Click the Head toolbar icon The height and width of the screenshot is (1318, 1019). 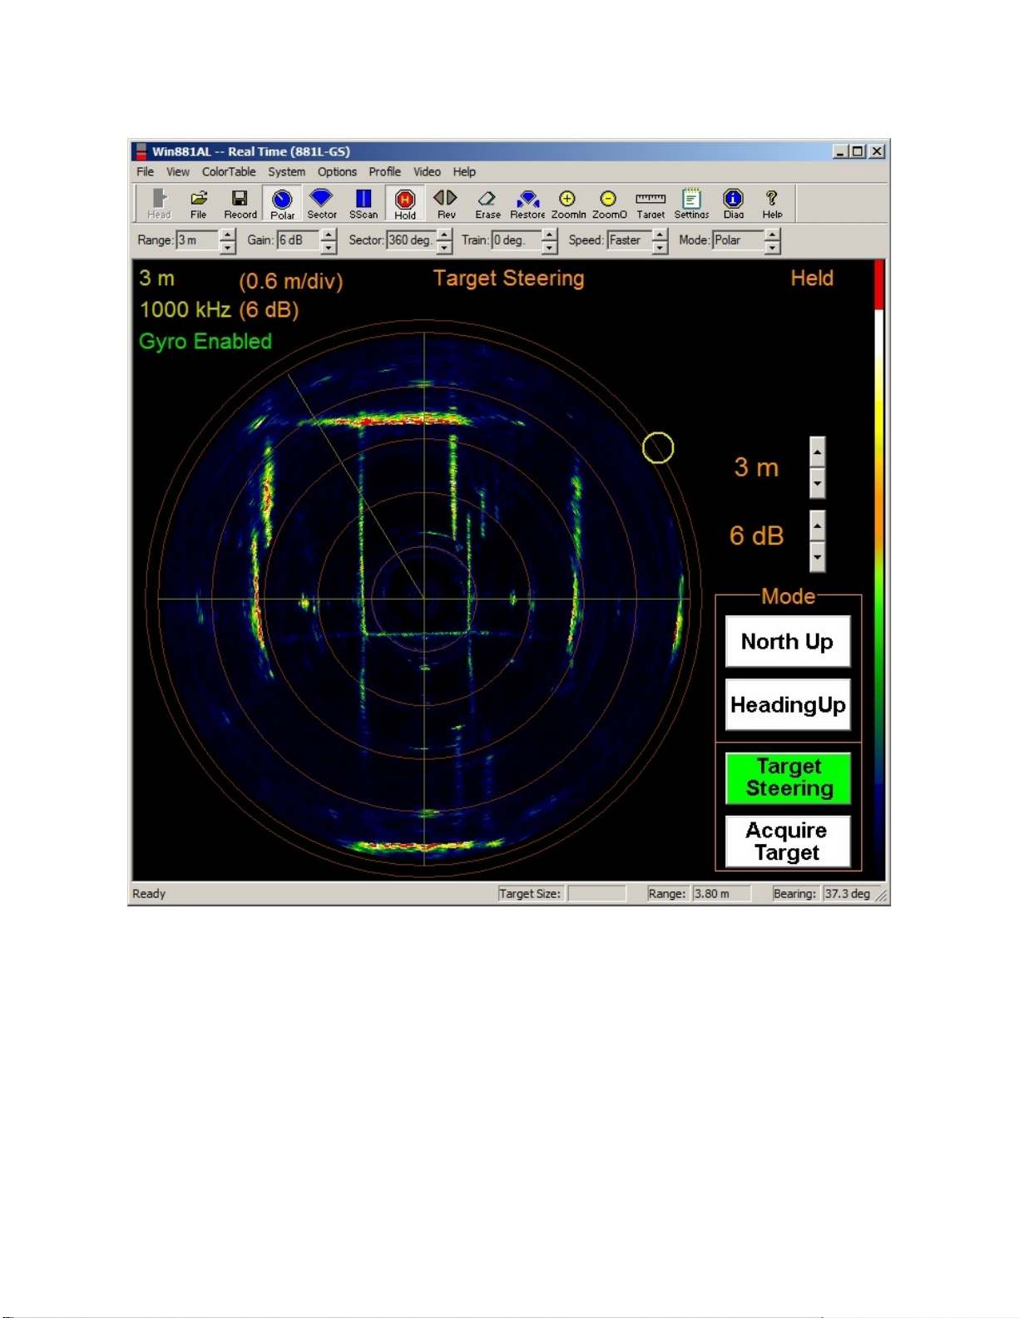pyautogui.click(x=159, y=204)
